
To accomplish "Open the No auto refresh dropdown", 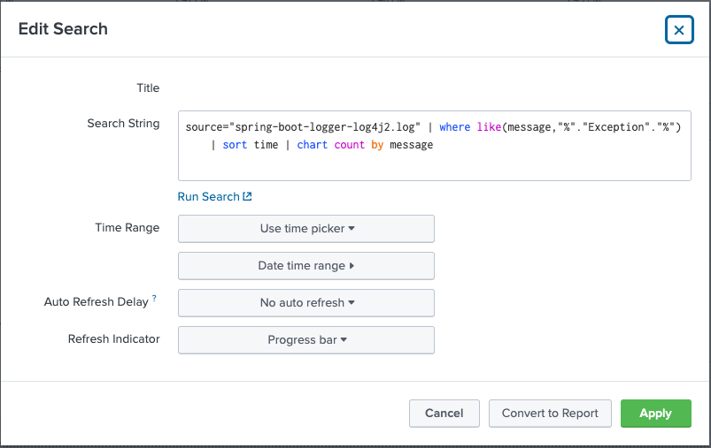I will coord(305,302).
